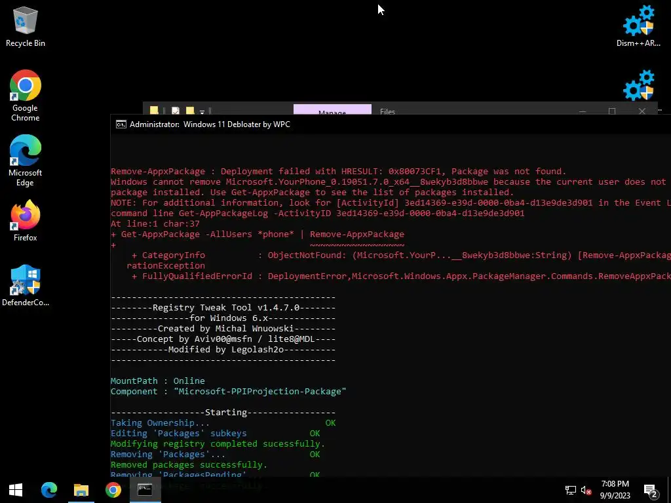Viewport: 671px width, 503px height.
Task: Click the Windows Start button
Action: click(x=16, y=490)
